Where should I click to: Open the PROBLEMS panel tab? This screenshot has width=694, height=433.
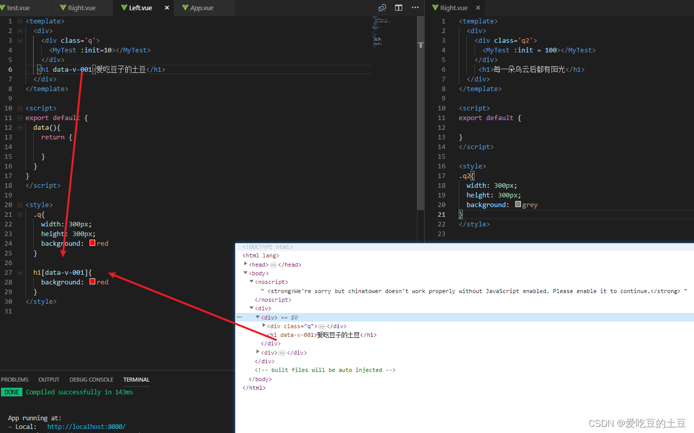click(x=15, y=380)
